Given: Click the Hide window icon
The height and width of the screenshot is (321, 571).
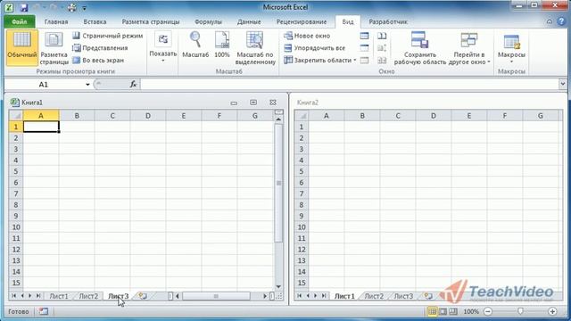Looking at the screenshot, I should pyautogui.click(x=364, y=47).
